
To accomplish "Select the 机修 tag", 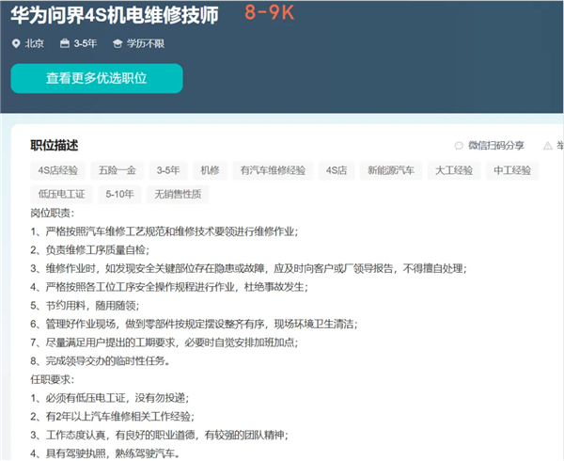I will coord(210,170).
